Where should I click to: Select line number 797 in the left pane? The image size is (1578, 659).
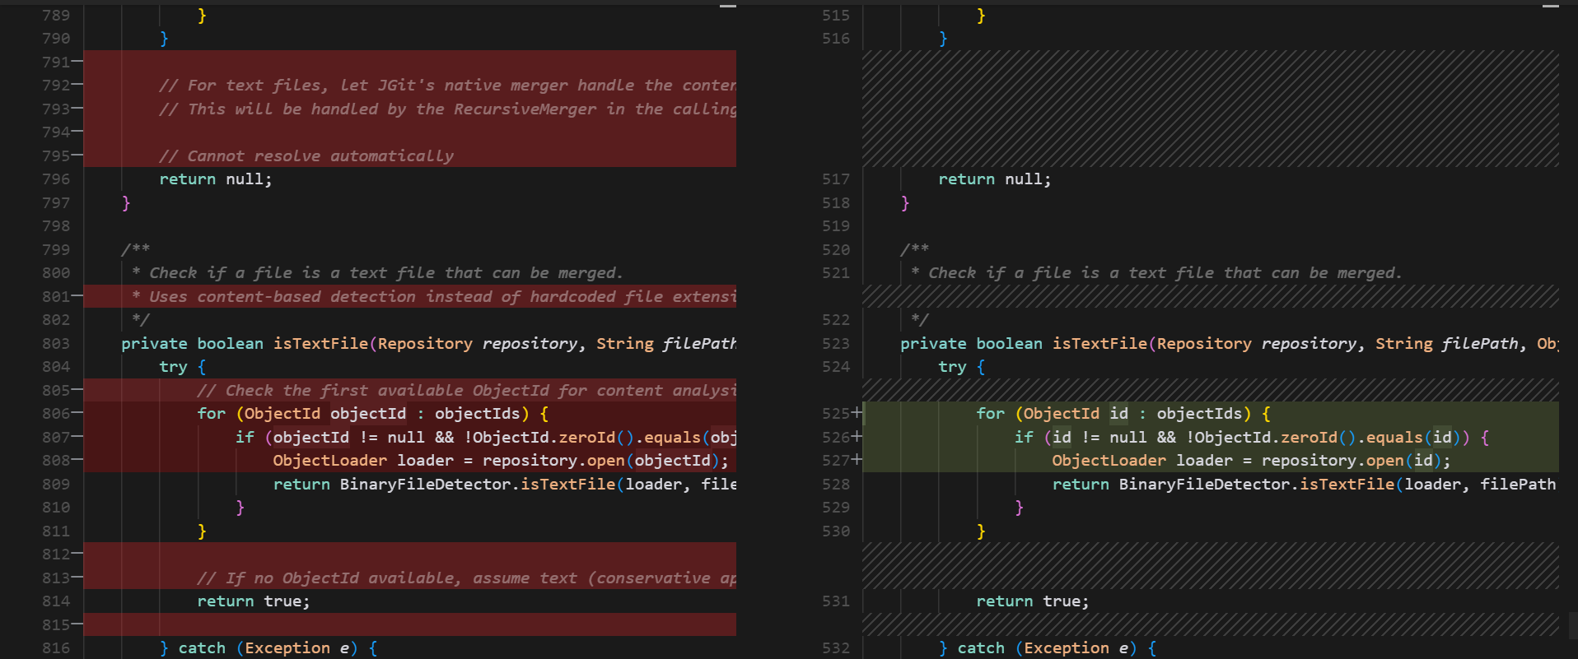tap(56, 202)
